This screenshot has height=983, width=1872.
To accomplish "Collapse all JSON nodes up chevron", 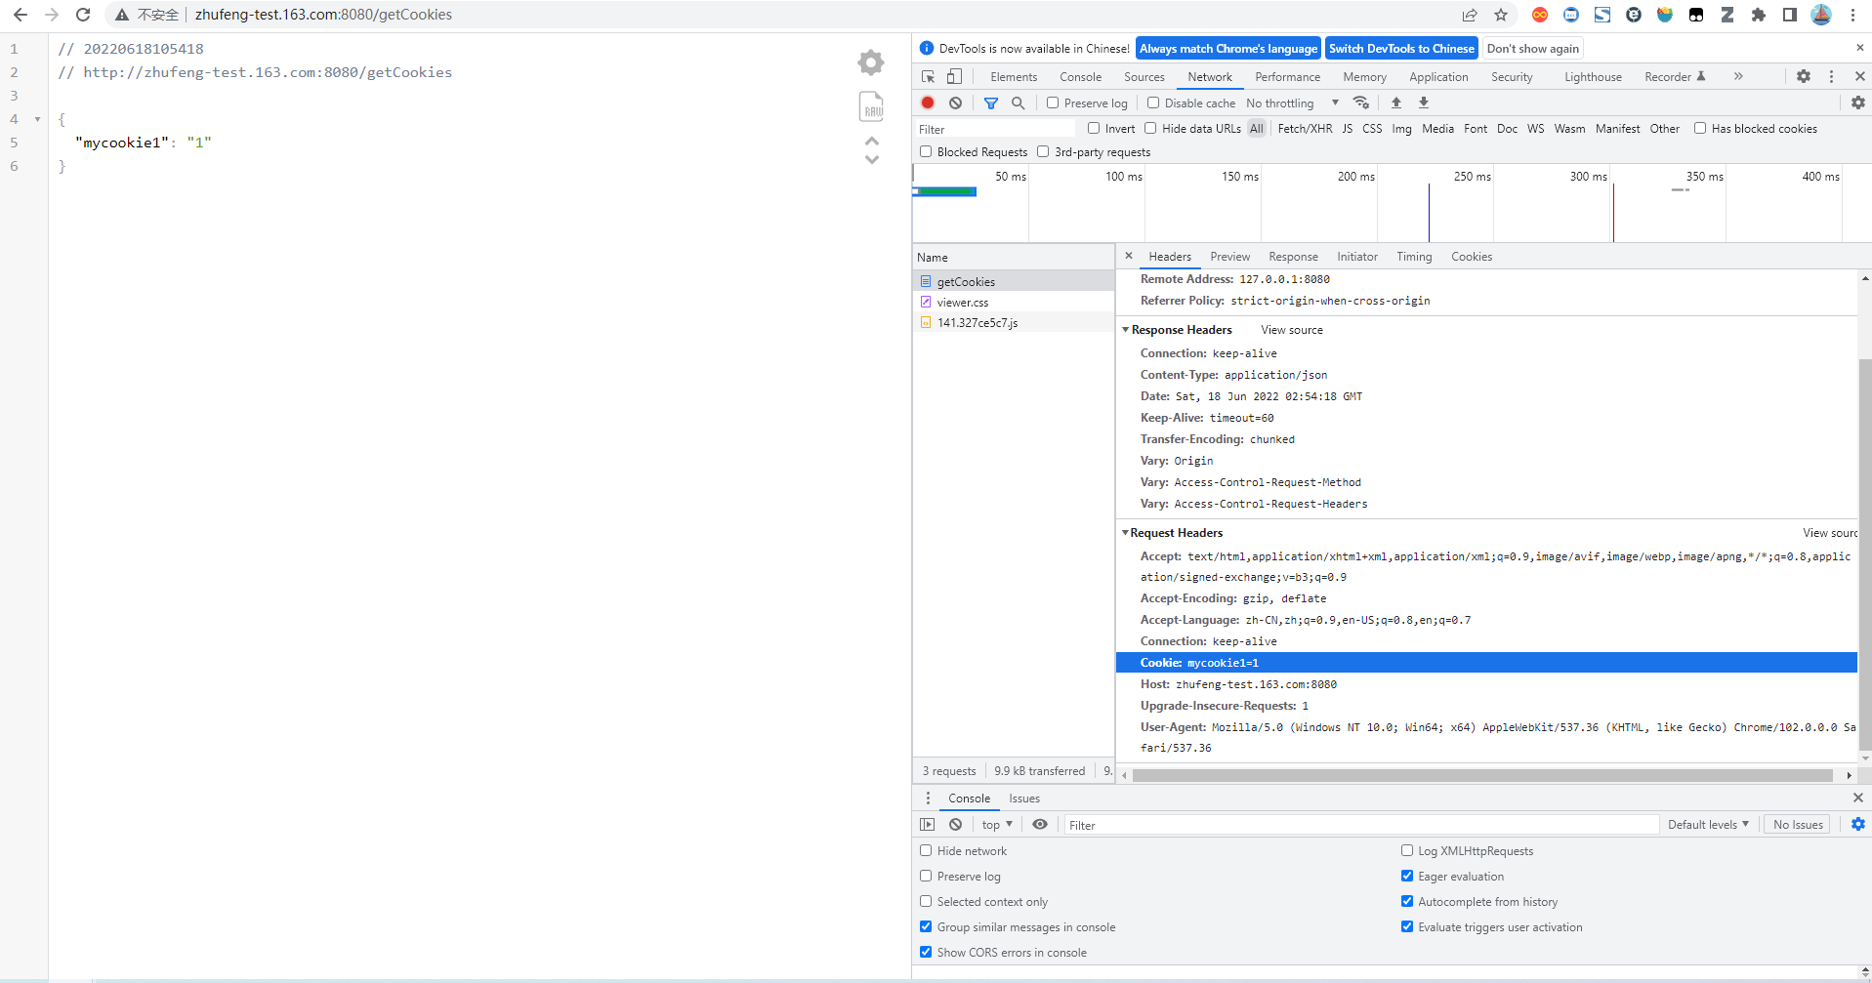I will click(x=872, y=142).
